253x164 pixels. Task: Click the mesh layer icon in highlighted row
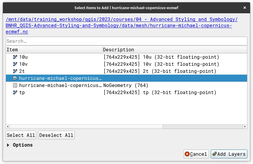(x=15, y=78)
